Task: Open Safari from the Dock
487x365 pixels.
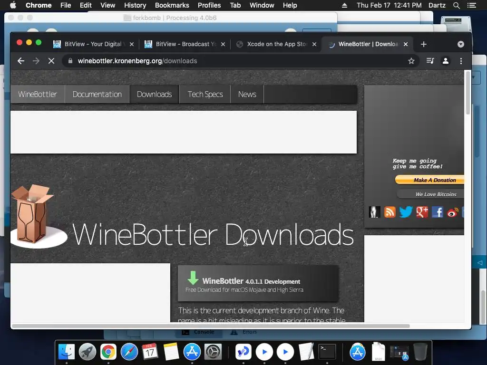Action: pyautogui.click(x=129, y=352)
